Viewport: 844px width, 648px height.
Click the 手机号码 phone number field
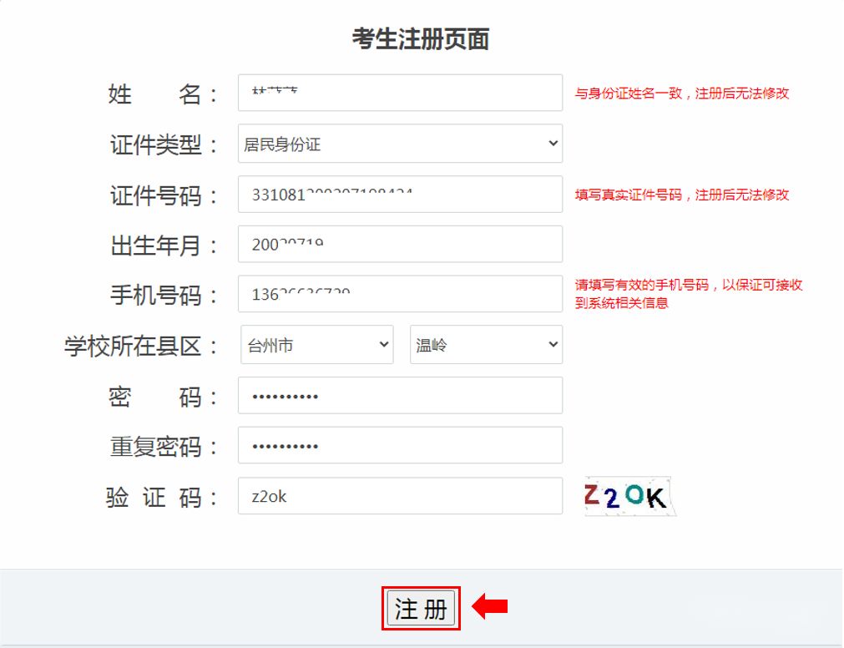(x=400, y=293)
